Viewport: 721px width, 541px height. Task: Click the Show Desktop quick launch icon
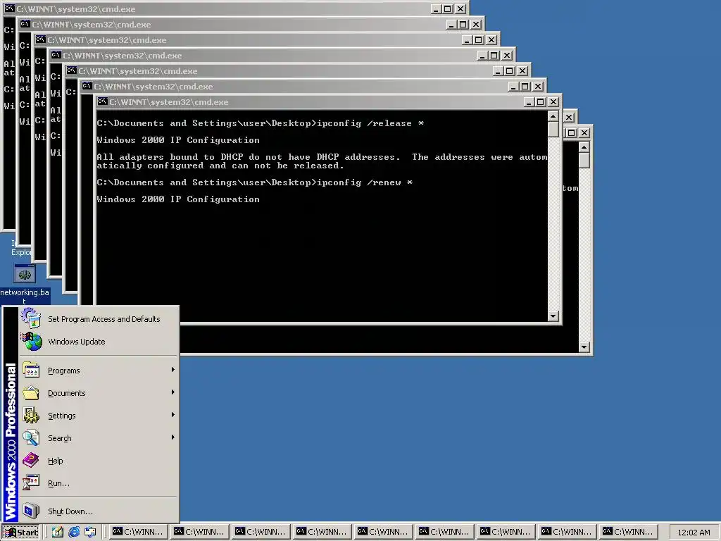(58, 532)
